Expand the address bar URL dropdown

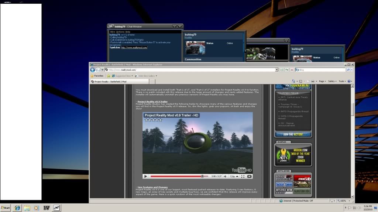point(276,70)
